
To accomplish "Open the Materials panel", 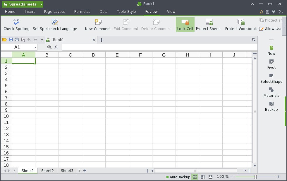I will (x=271, y=92).
